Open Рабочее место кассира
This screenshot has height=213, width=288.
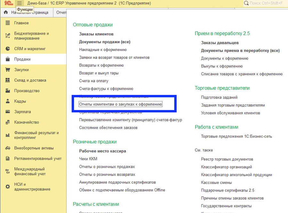[103, 151]
